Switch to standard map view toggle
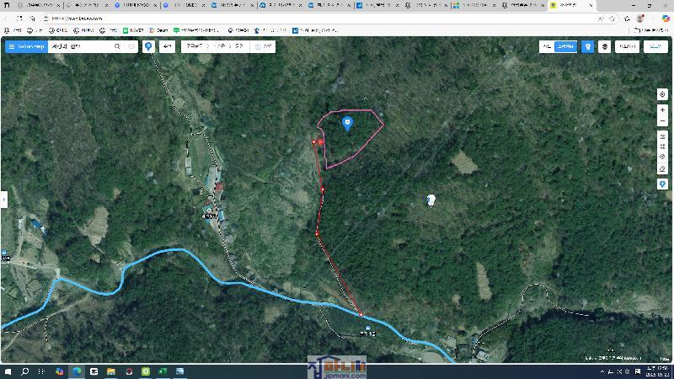This screenshot has width=674, height=379. pyautogui.click(x=547, y=46)
